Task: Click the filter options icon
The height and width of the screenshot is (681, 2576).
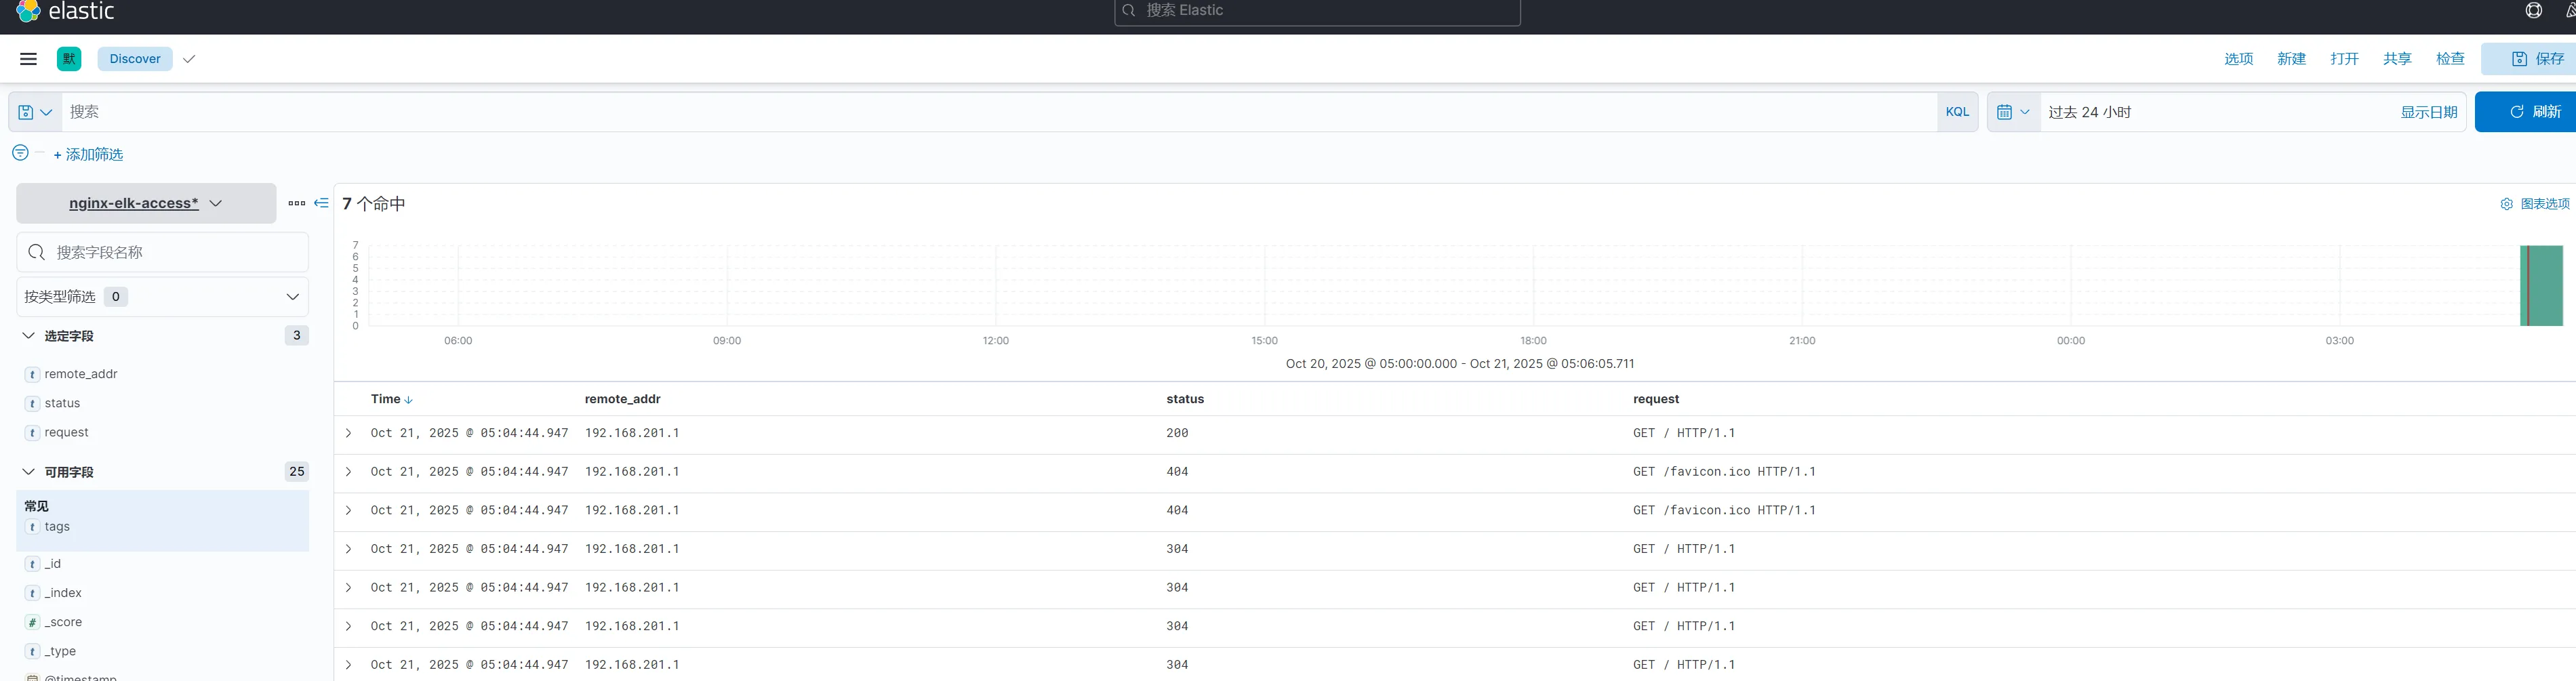Action: point(20,153)
